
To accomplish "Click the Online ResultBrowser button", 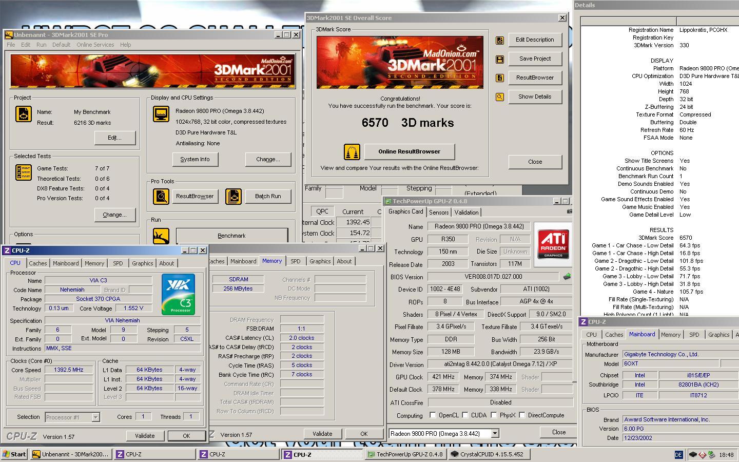I will coord(410,151).
